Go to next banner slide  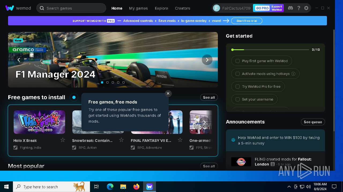(207, 60)
